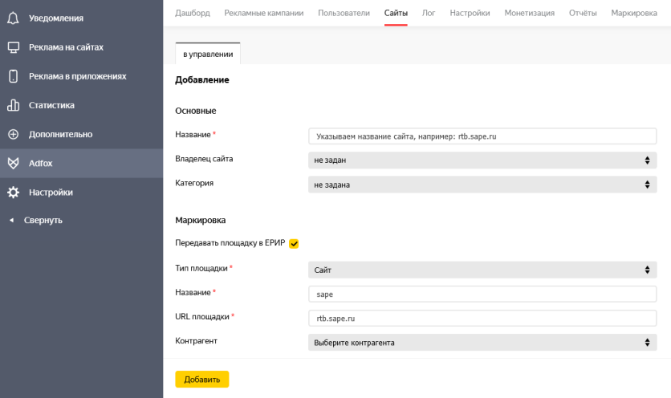This screenshot has width=671, height=398.
Task: Click the bell icon next to Уведомления
Action: click(x=14, y=18)
